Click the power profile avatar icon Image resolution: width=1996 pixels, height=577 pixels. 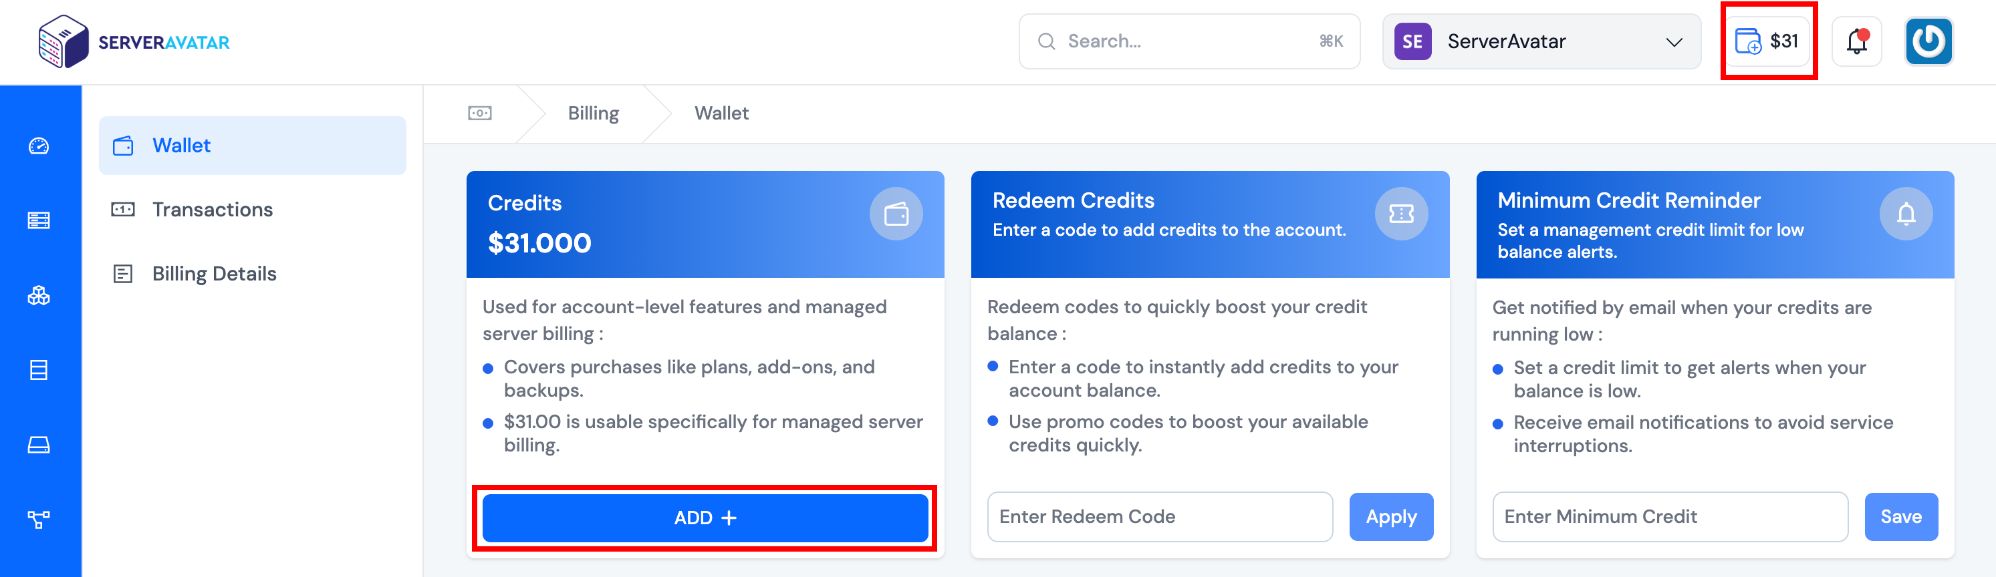[x=1928, y=42]
